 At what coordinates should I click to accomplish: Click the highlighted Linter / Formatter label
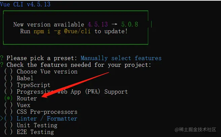tap(47, 119)
